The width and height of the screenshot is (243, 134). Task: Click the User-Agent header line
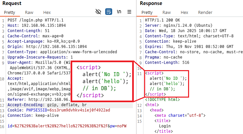(x=39, y=63)
